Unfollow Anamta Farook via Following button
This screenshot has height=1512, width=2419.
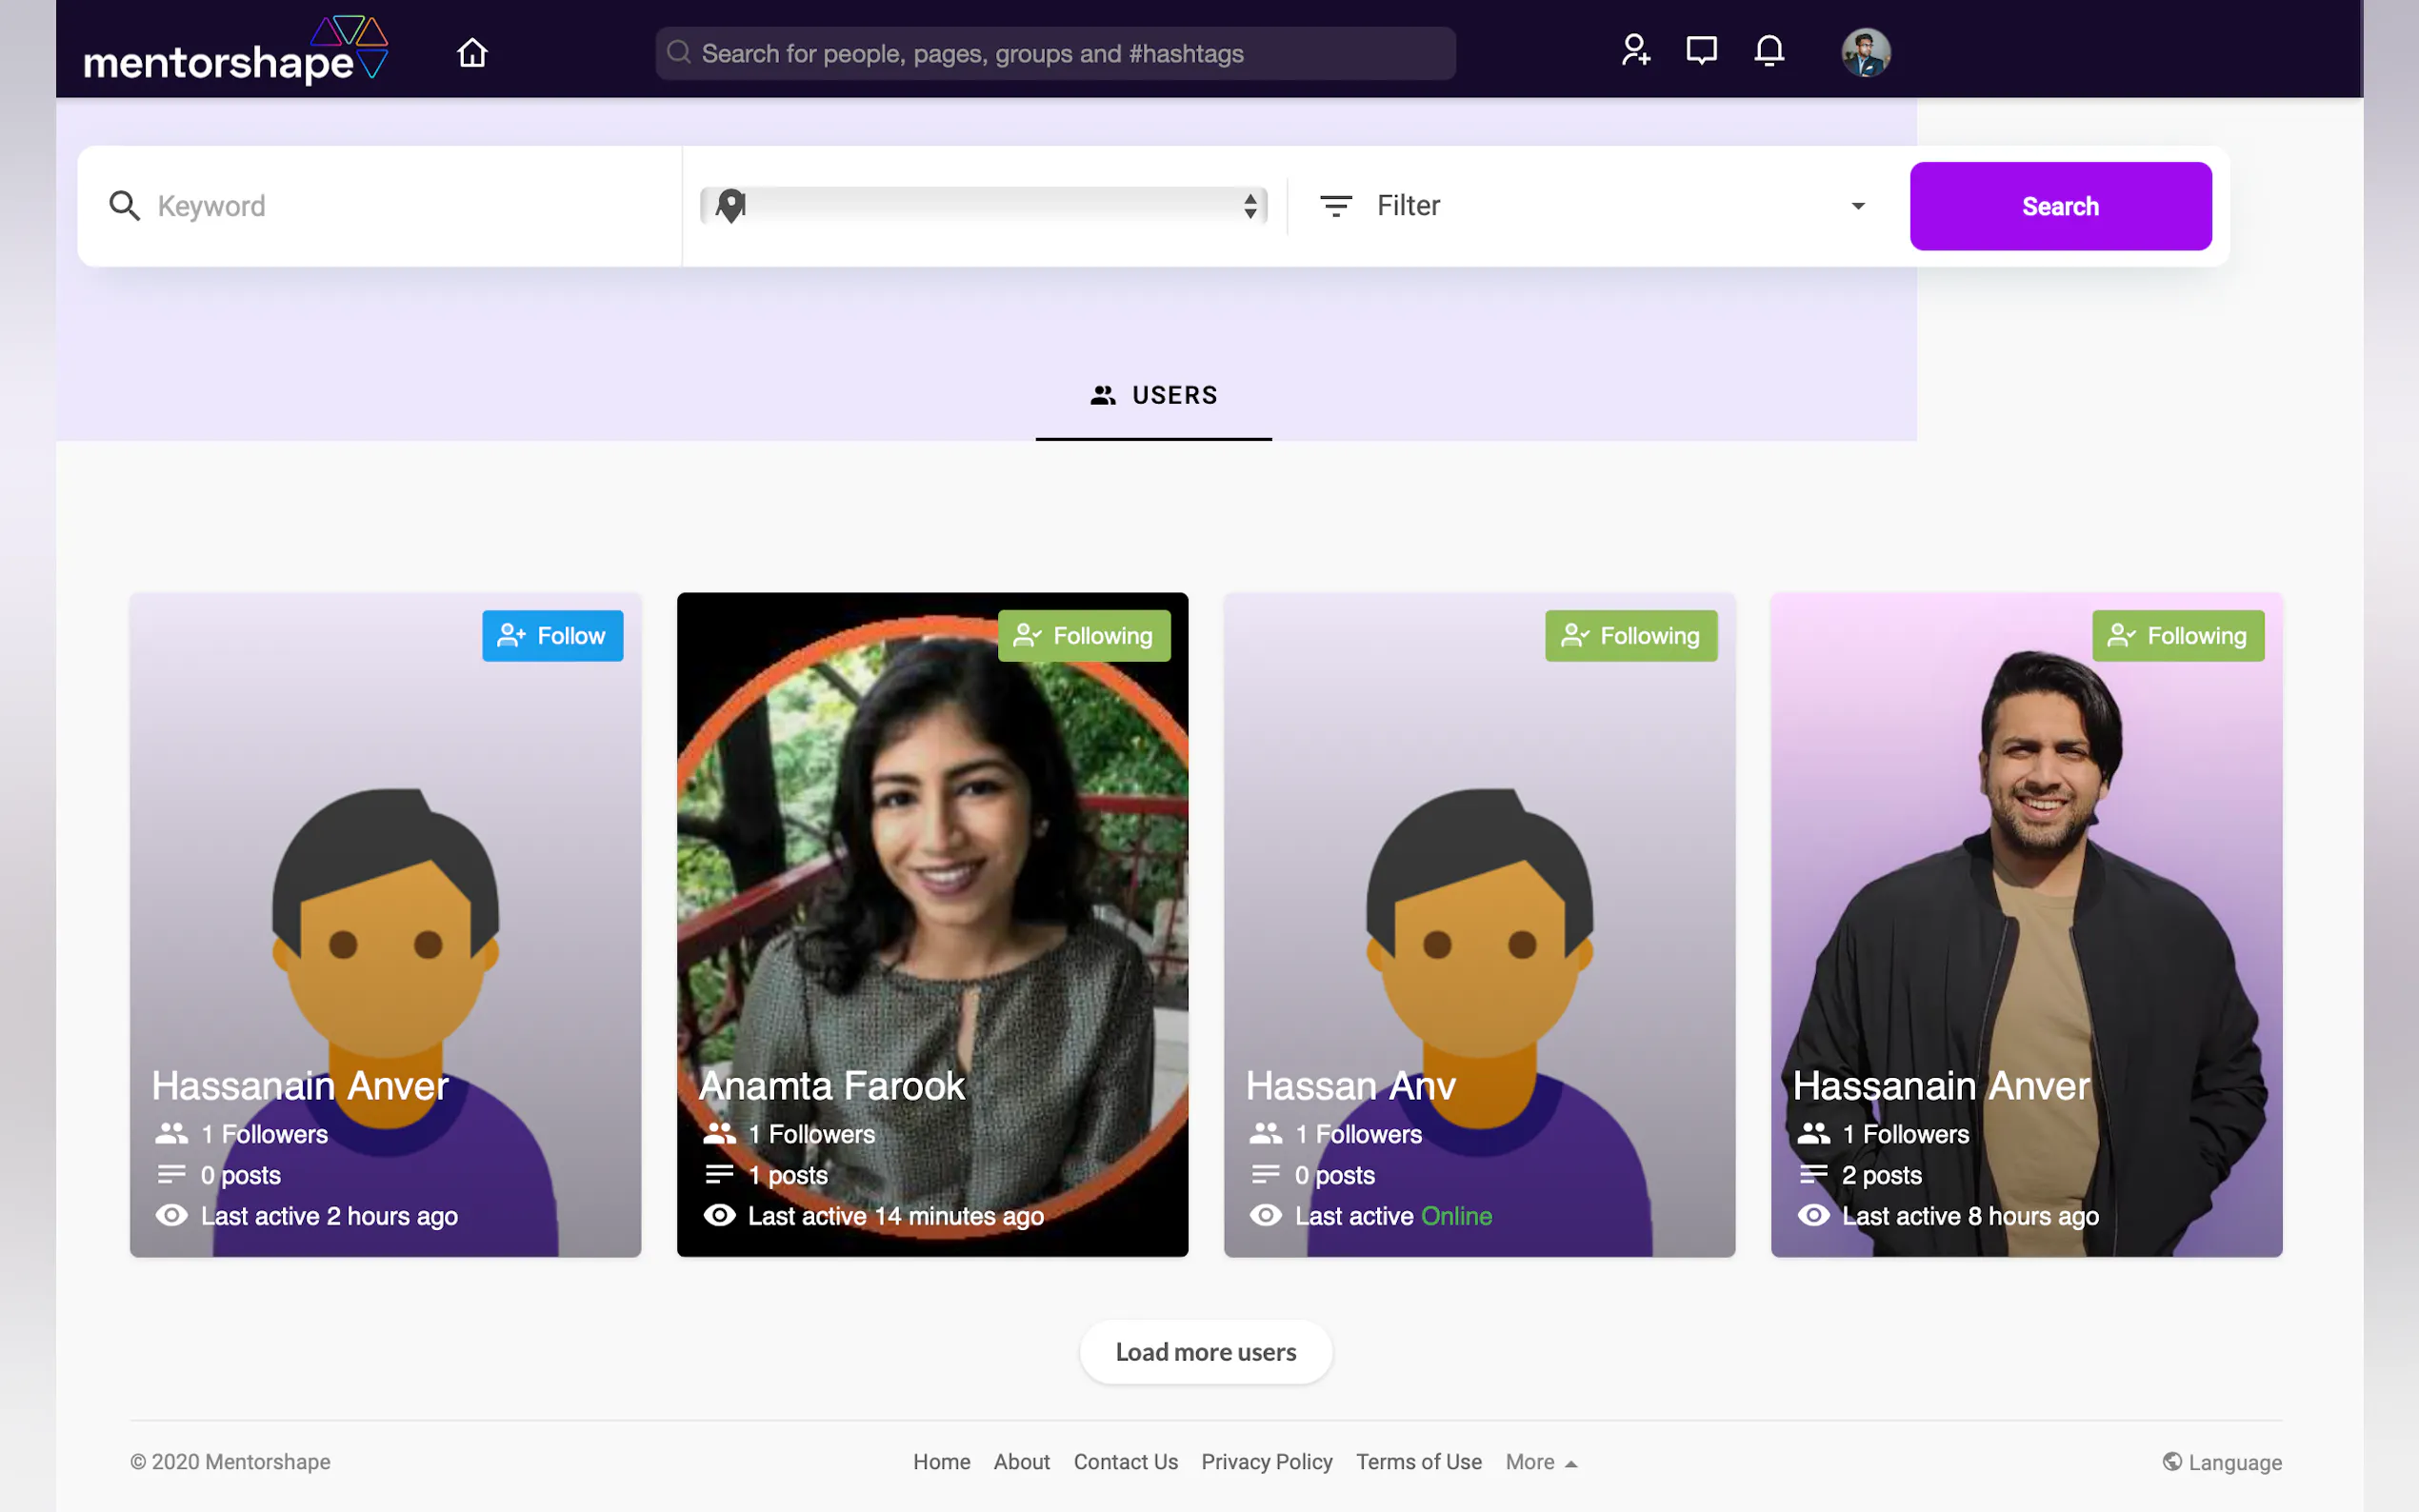click(1084, 636)
